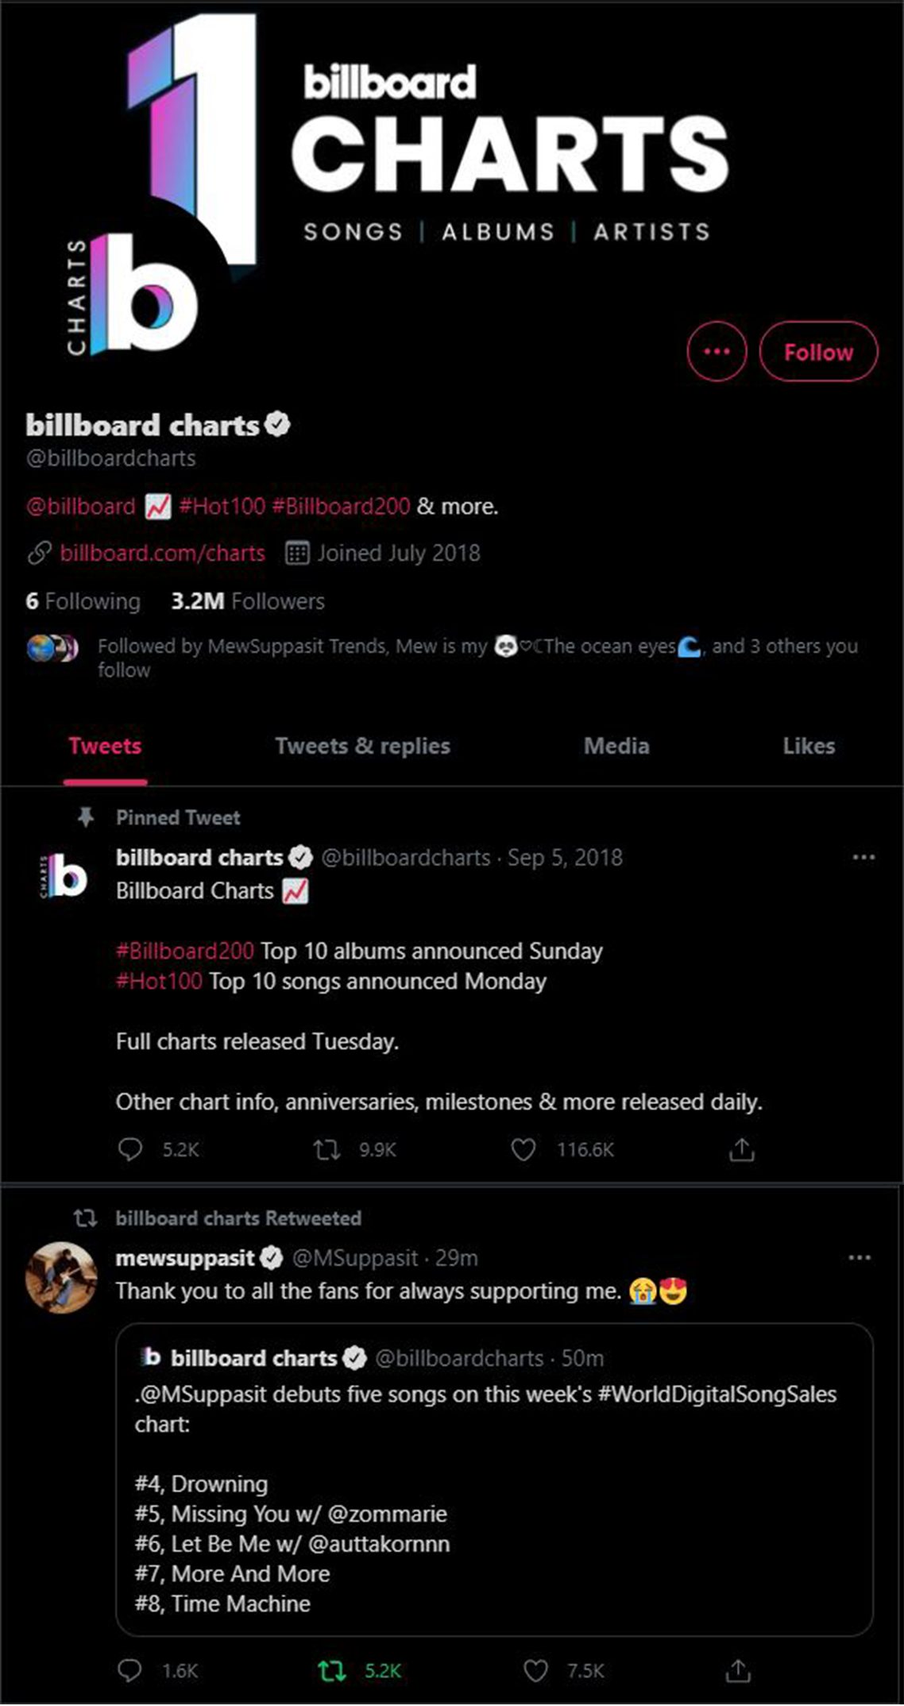
Task: Share the pinned tweet via share icon
Action: point(741,1148)
